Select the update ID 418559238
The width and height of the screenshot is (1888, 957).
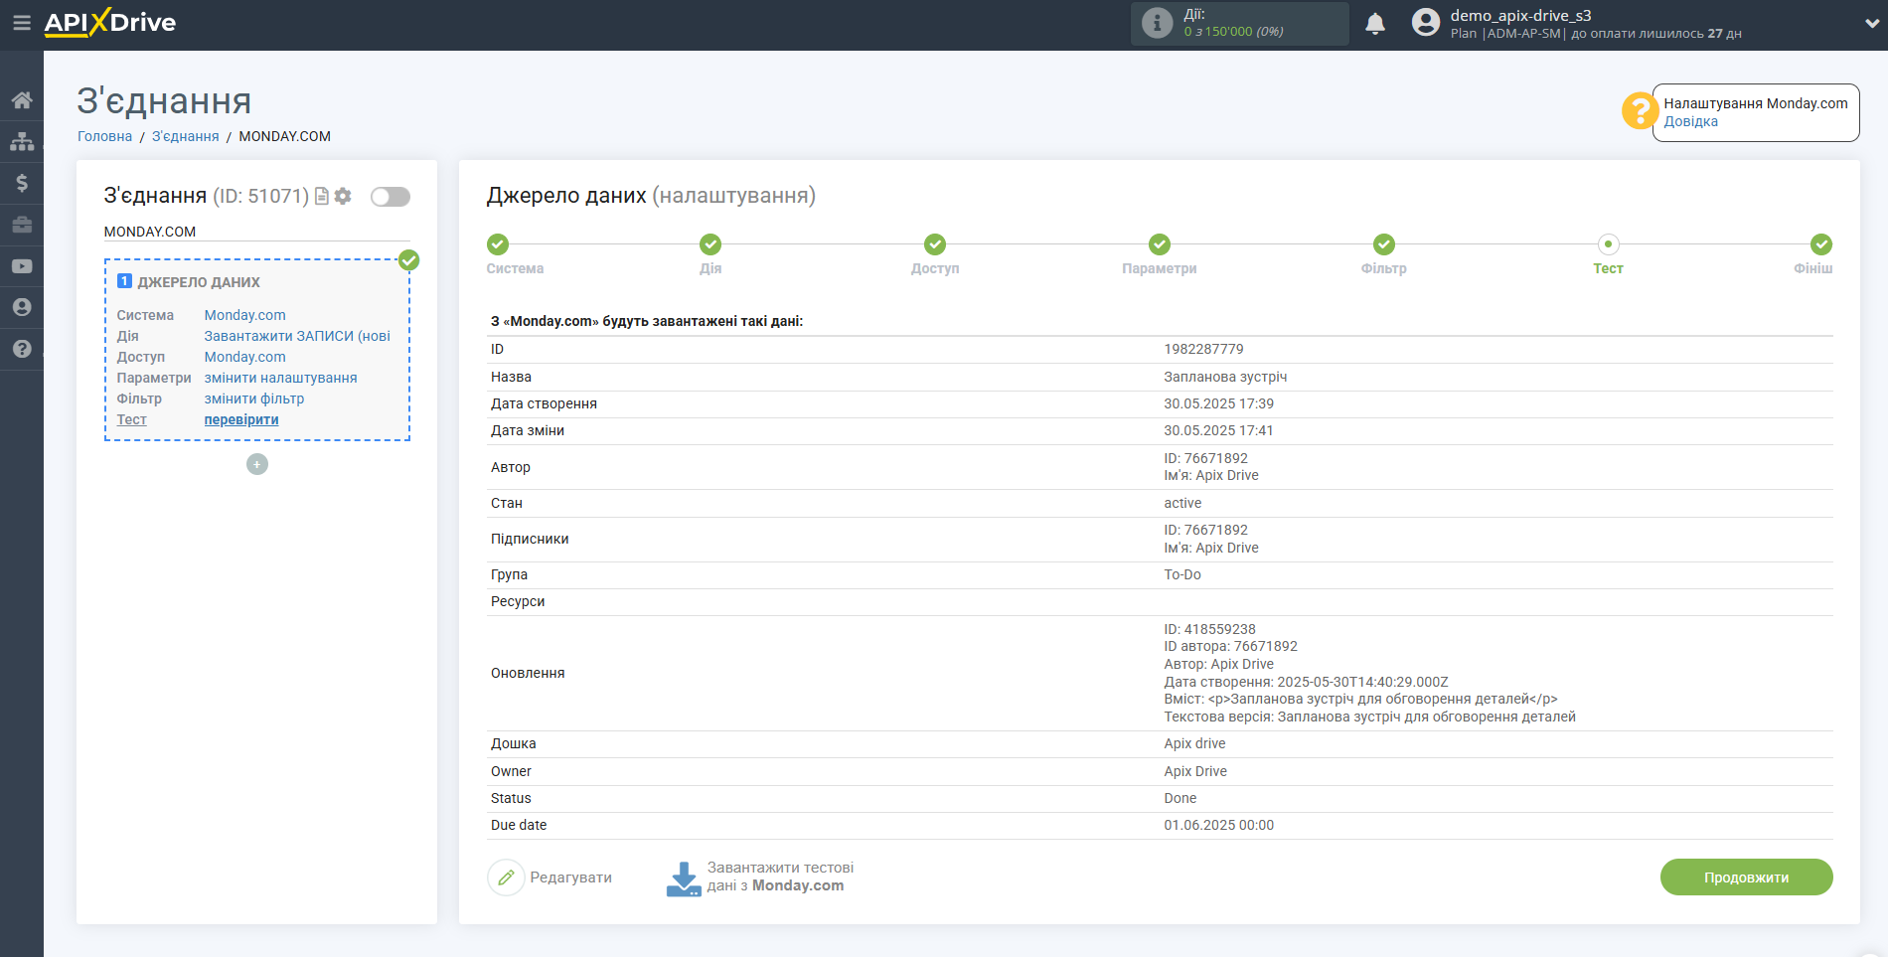[1209, 629]
